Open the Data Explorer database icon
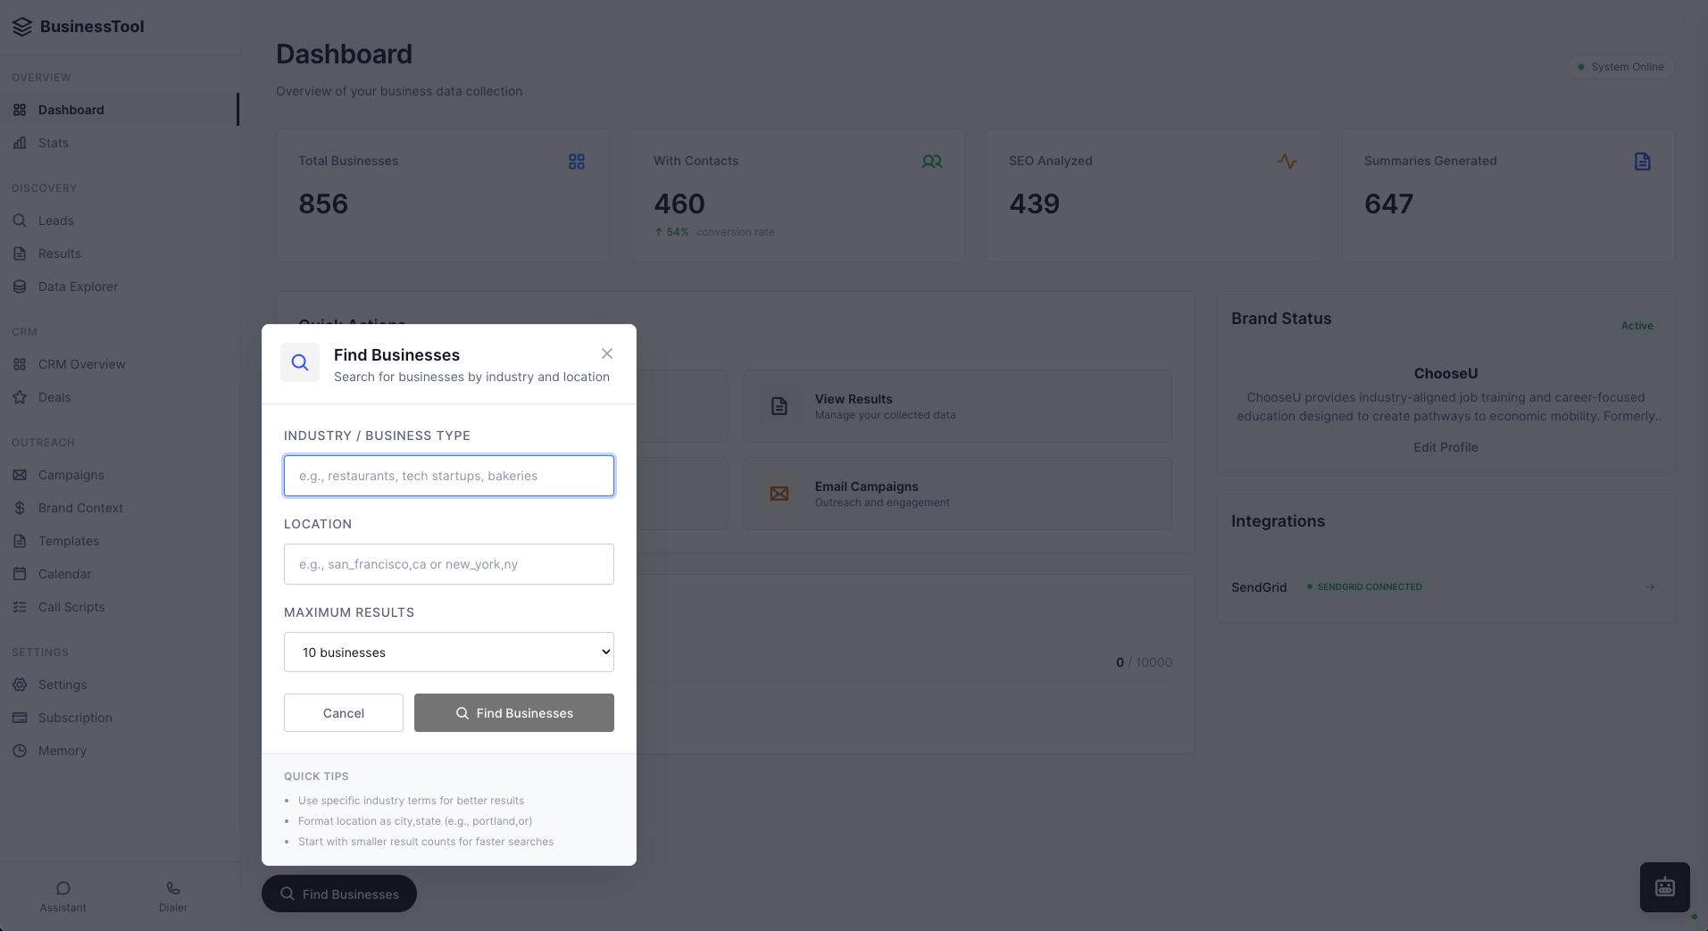This screenshot has height=931, width=1708. (20, 287)
